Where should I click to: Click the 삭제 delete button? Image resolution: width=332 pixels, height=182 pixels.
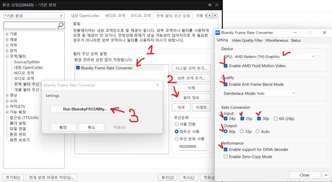[191, 88]
